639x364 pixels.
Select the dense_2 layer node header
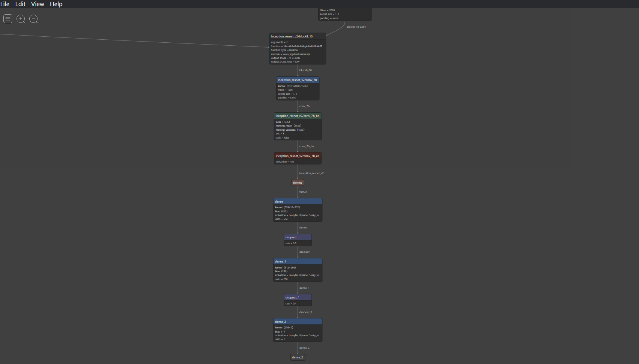pyautogui.click(x=298, y=322)
